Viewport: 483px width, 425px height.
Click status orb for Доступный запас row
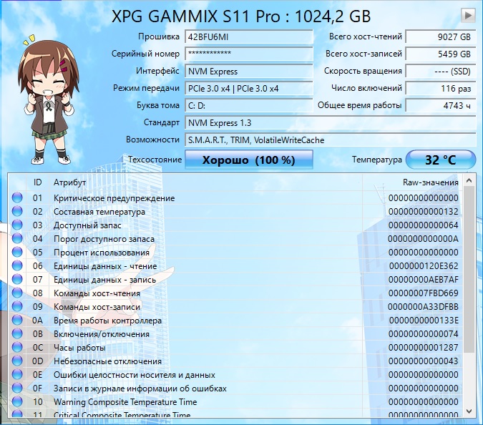(17, 225)
